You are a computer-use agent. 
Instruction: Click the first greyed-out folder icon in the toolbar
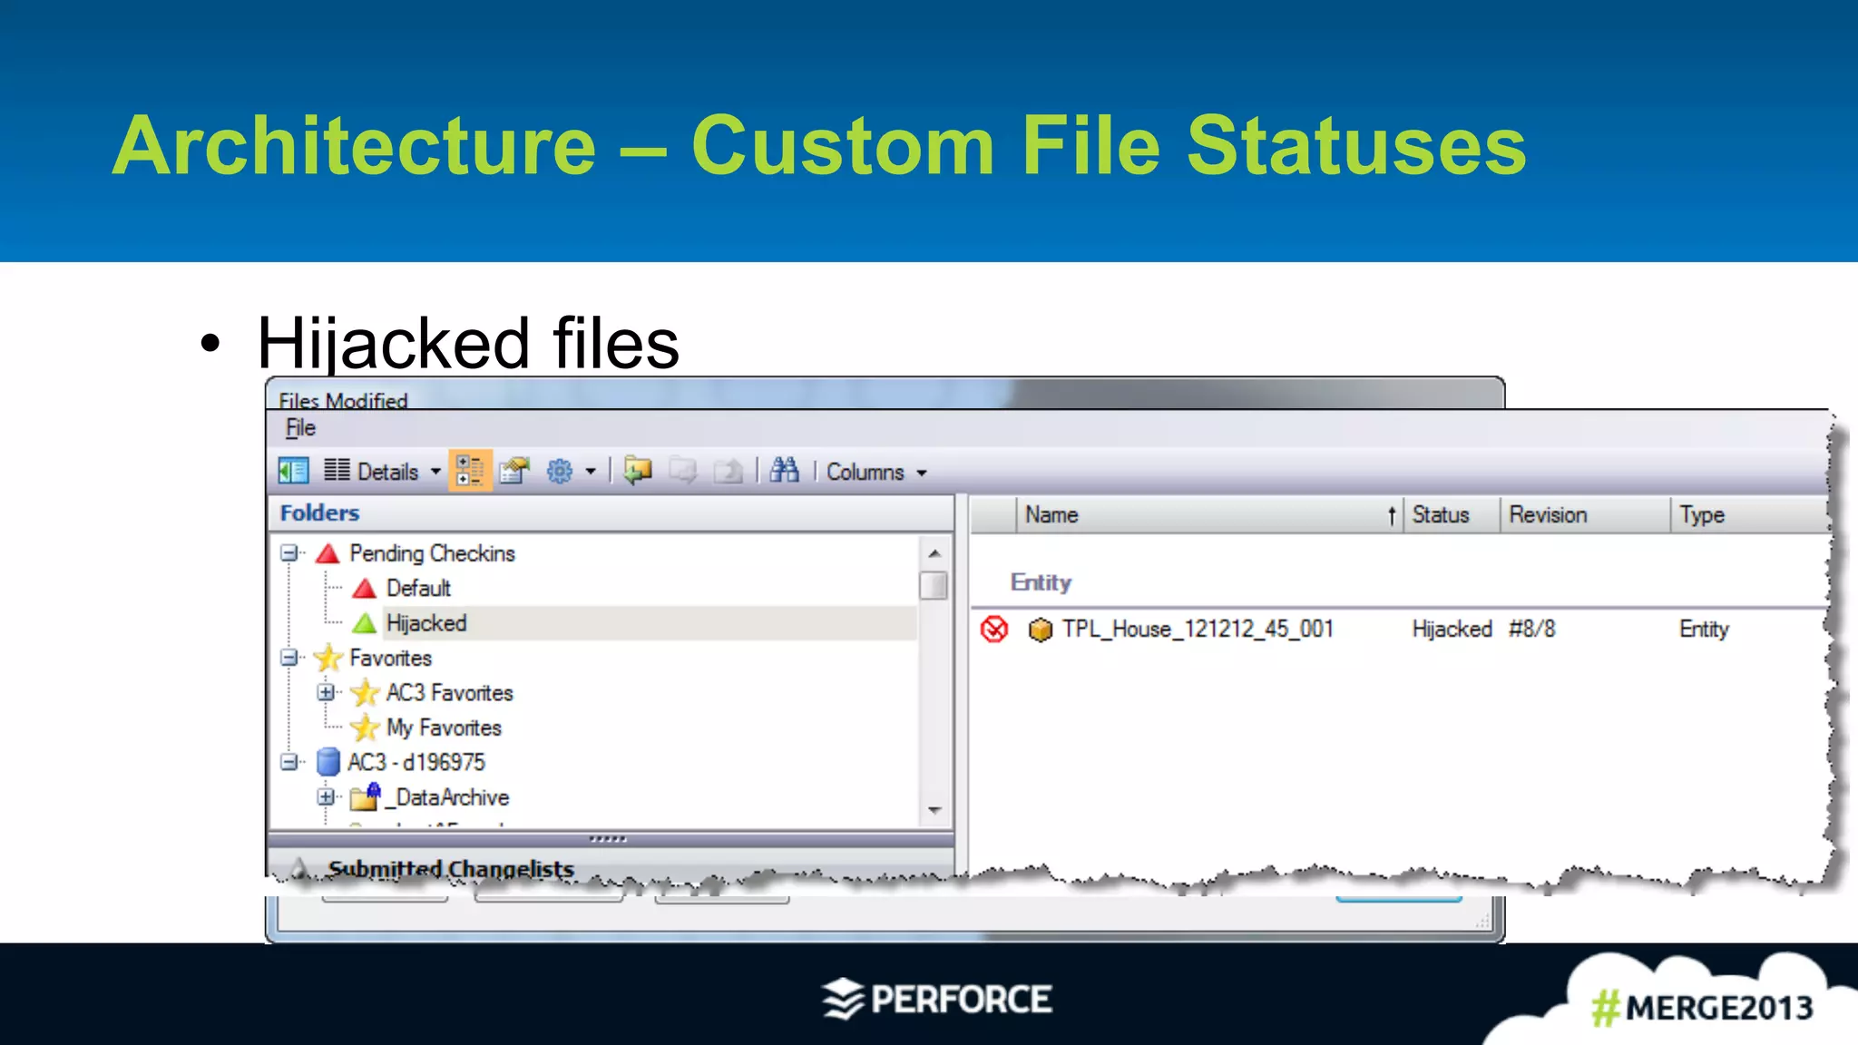click(x=682, y=470)
